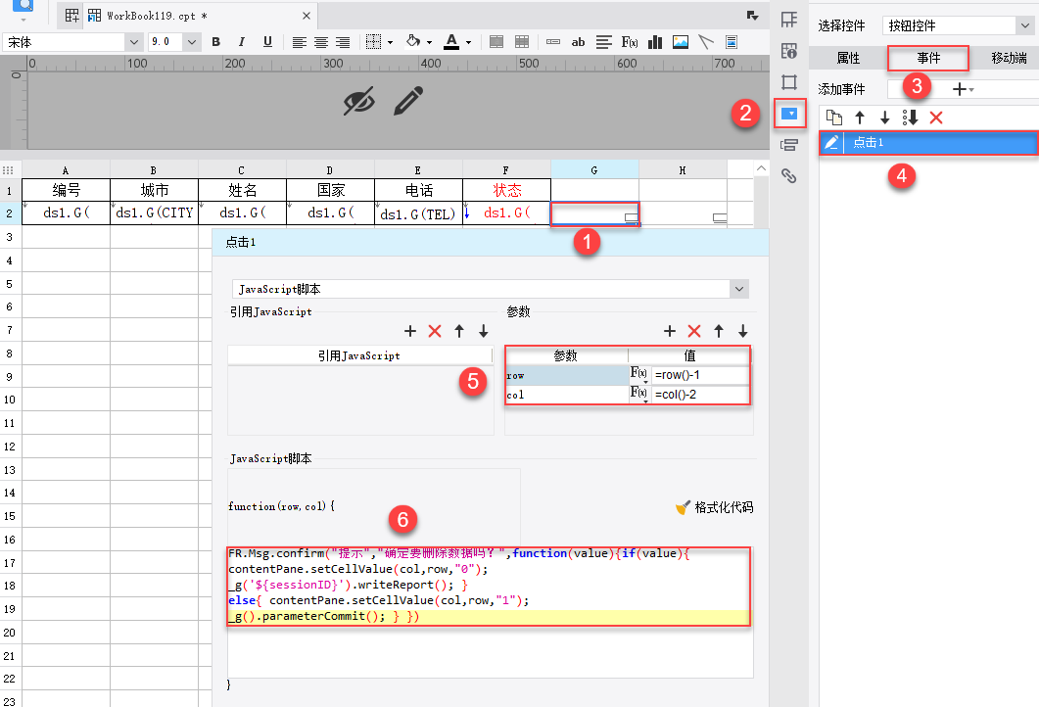Open font name dropdown 宋体
The height and width of the screenshot is (707, 1039).
pyautogui.click(x=134, y=42)
